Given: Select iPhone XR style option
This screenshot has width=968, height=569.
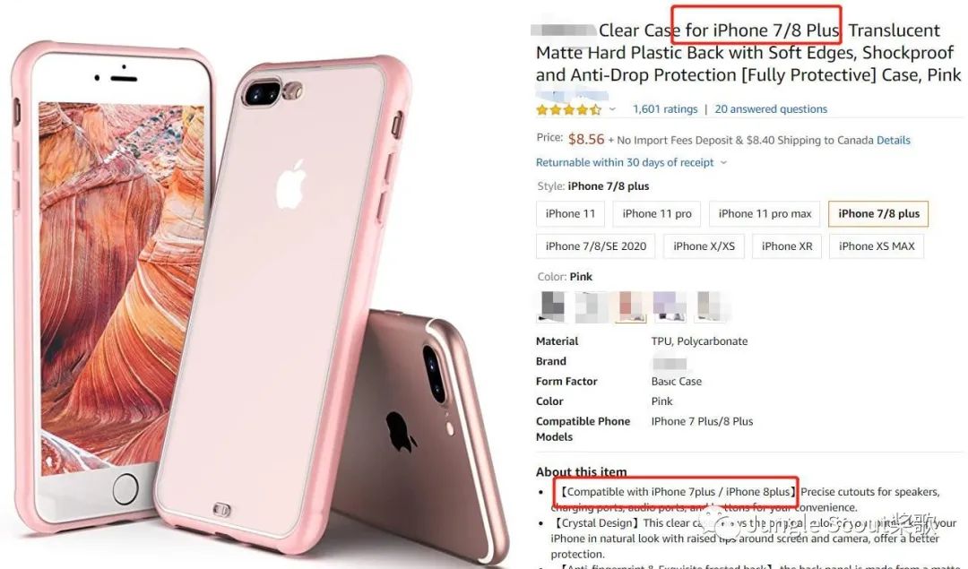Looking at the screenshot, I should 787,246.
